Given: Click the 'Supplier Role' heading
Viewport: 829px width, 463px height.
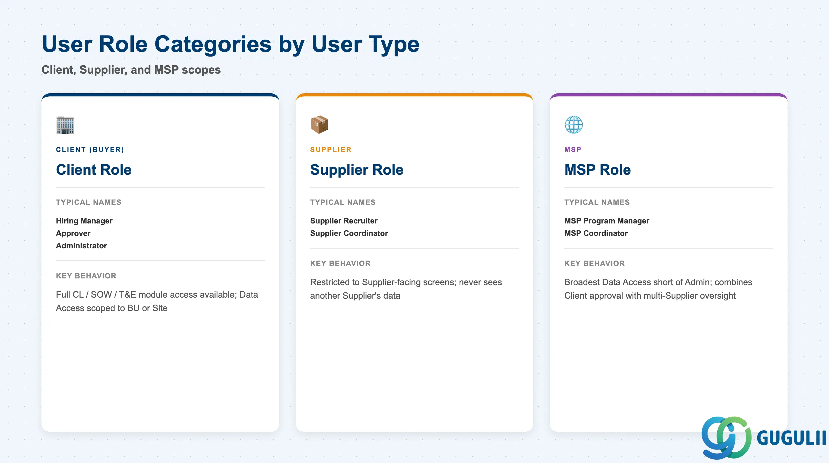Looking at the screenshot, I should click(356, 170).
